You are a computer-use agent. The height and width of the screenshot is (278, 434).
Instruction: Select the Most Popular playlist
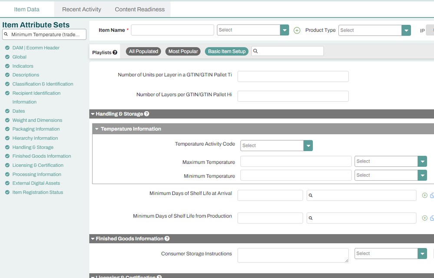[183, 51]
